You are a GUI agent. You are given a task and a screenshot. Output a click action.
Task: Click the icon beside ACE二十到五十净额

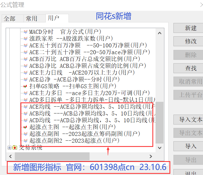pyautogui.click(x=26, y=52)
